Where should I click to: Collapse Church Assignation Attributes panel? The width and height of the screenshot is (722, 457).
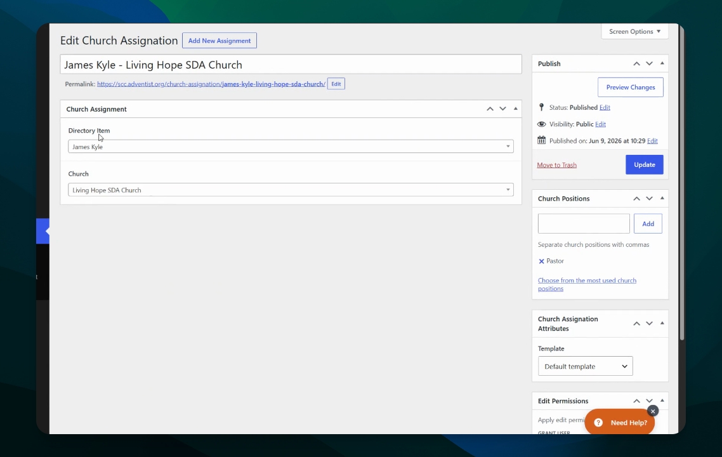click(x=662, y=324)
